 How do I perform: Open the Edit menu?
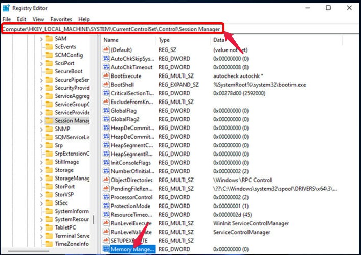22,19
